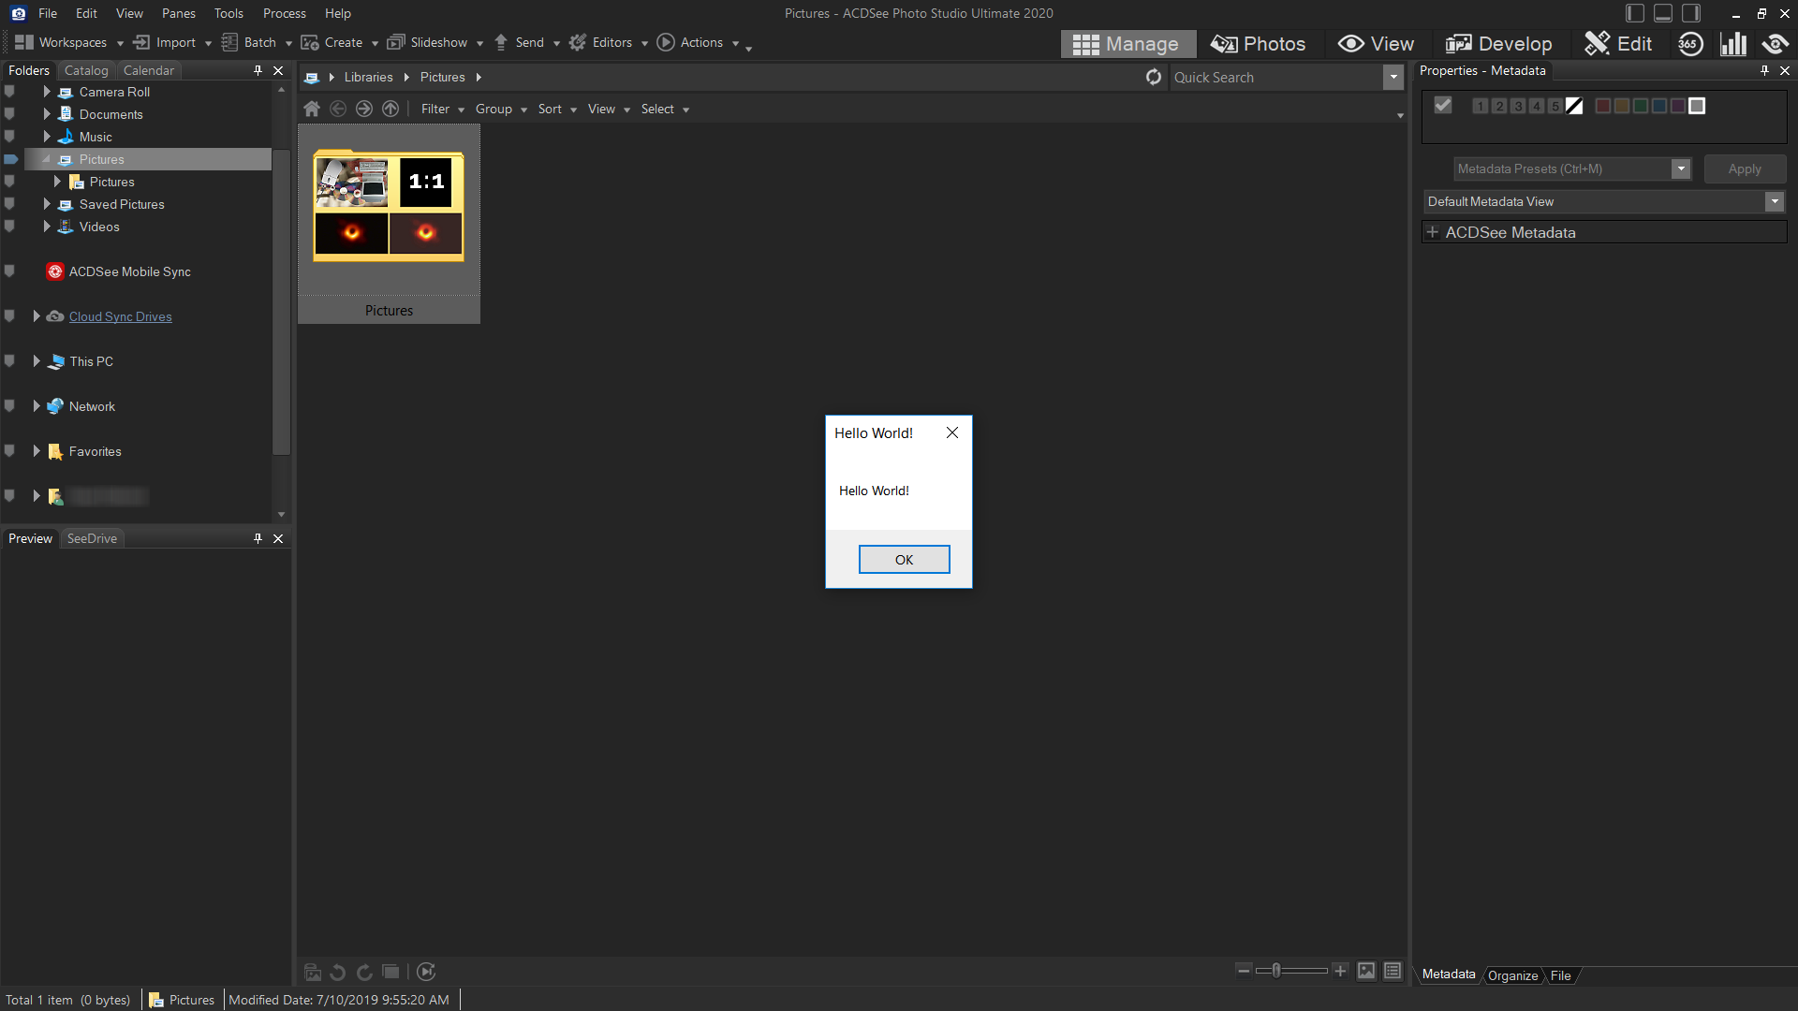Click the auto advance play icon
The image size is (1798, 1011).
pyautogui.click(x=426, y=972)
